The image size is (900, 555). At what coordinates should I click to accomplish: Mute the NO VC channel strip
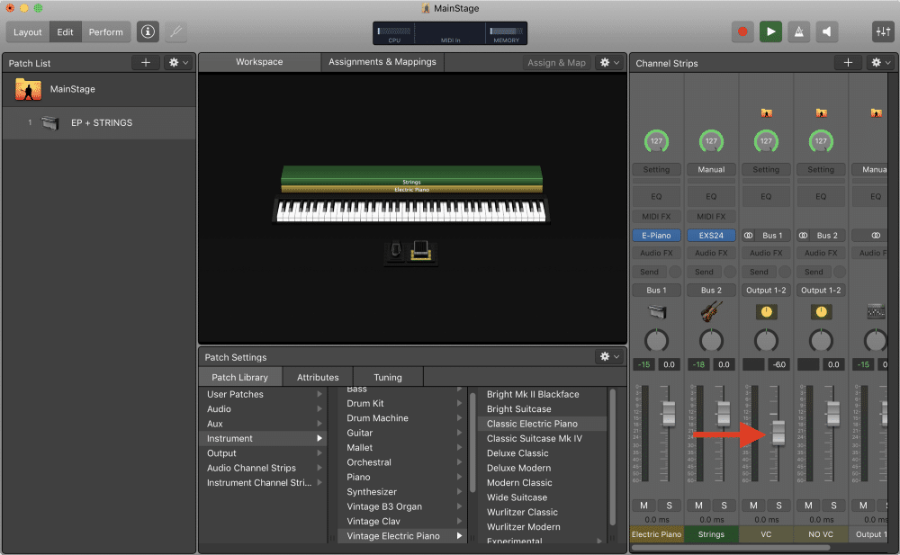coord(808,505)
